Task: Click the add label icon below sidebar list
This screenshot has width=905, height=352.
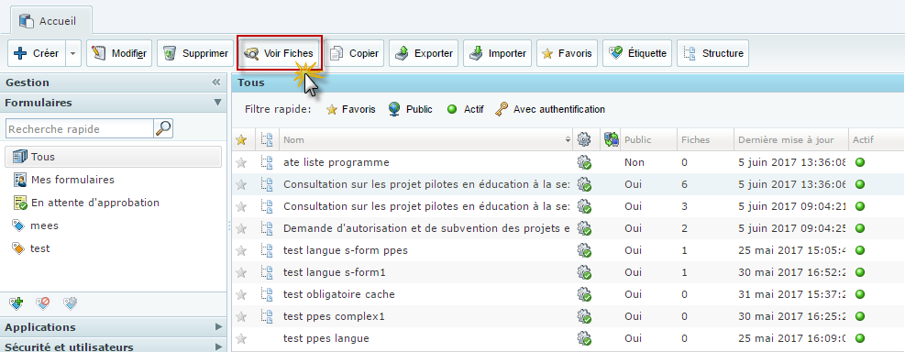Action: [x=17, y=302]
